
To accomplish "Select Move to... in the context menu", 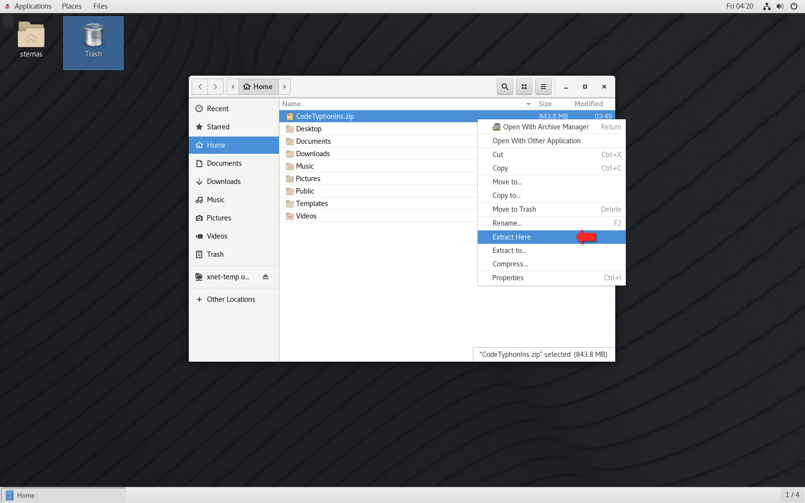I will pyautogui.click(x=552, y=182).
